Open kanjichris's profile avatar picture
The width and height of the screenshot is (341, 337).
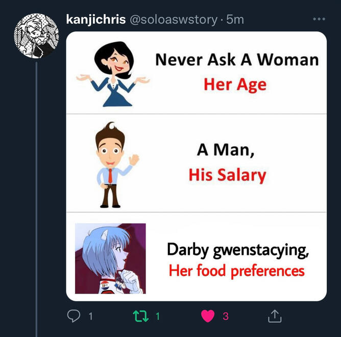click(x=36, y=36)
